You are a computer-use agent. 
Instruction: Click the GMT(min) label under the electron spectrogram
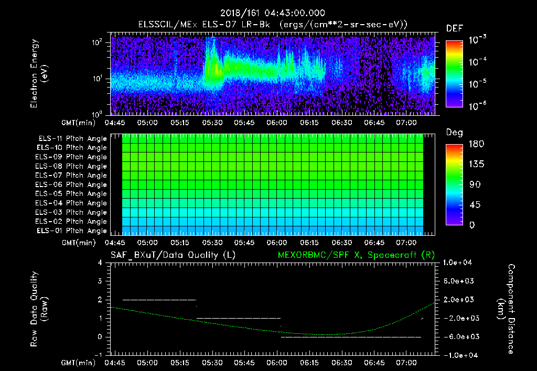coord(79,123)
